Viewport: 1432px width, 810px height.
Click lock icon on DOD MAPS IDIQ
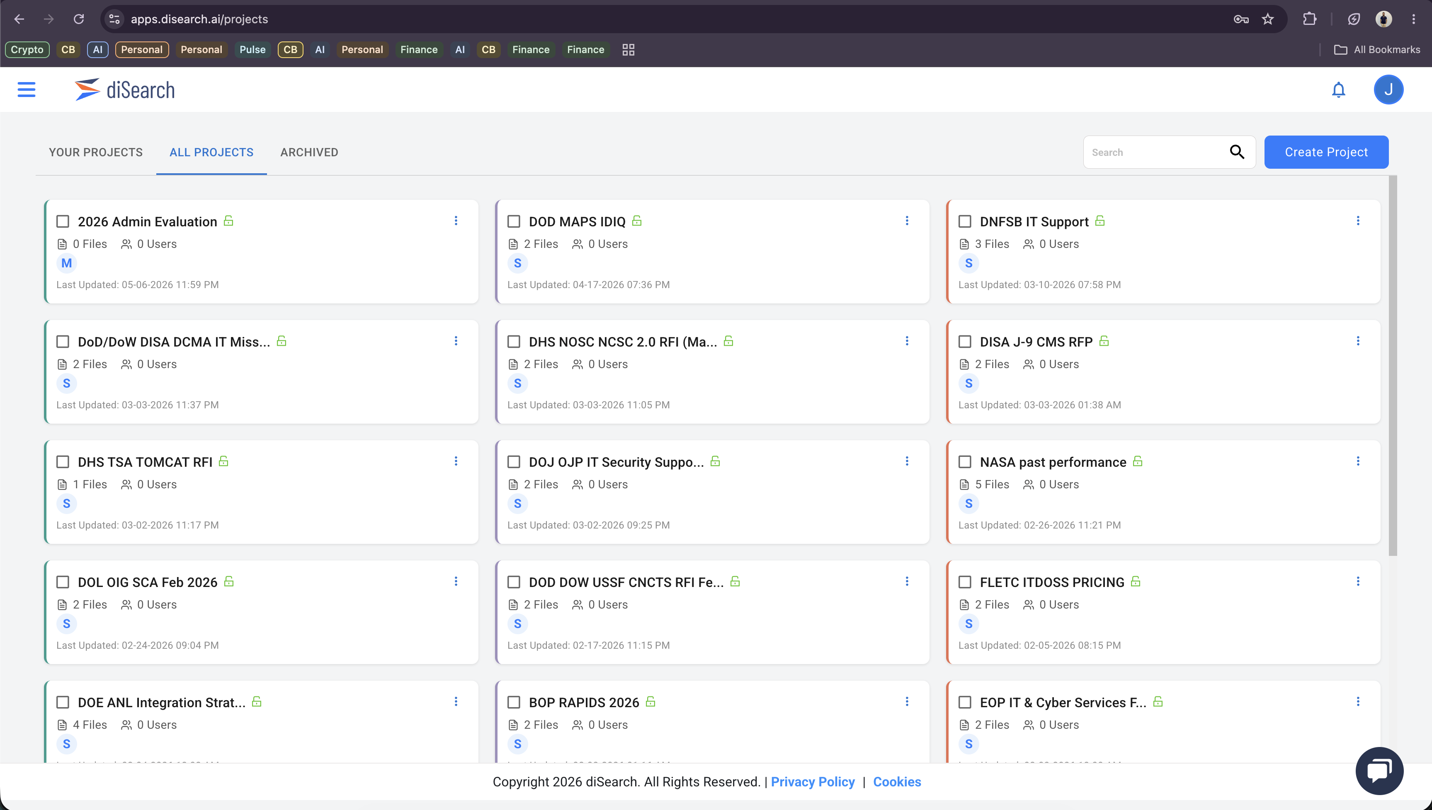coord(636,221)
